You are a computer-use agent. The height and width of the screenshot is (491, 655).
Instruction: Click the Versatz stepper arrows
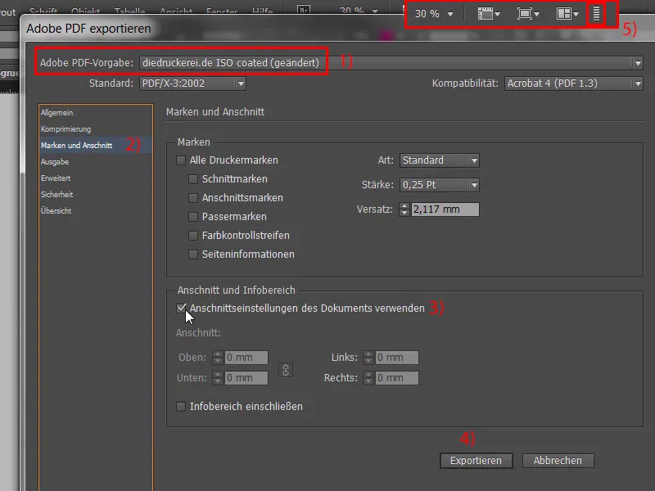404,209
